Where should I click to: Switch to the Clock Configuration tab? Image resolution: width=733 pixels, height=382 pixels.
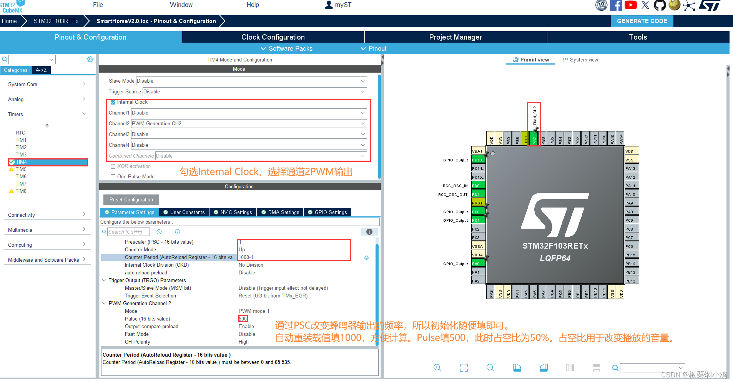coord(273,37)
